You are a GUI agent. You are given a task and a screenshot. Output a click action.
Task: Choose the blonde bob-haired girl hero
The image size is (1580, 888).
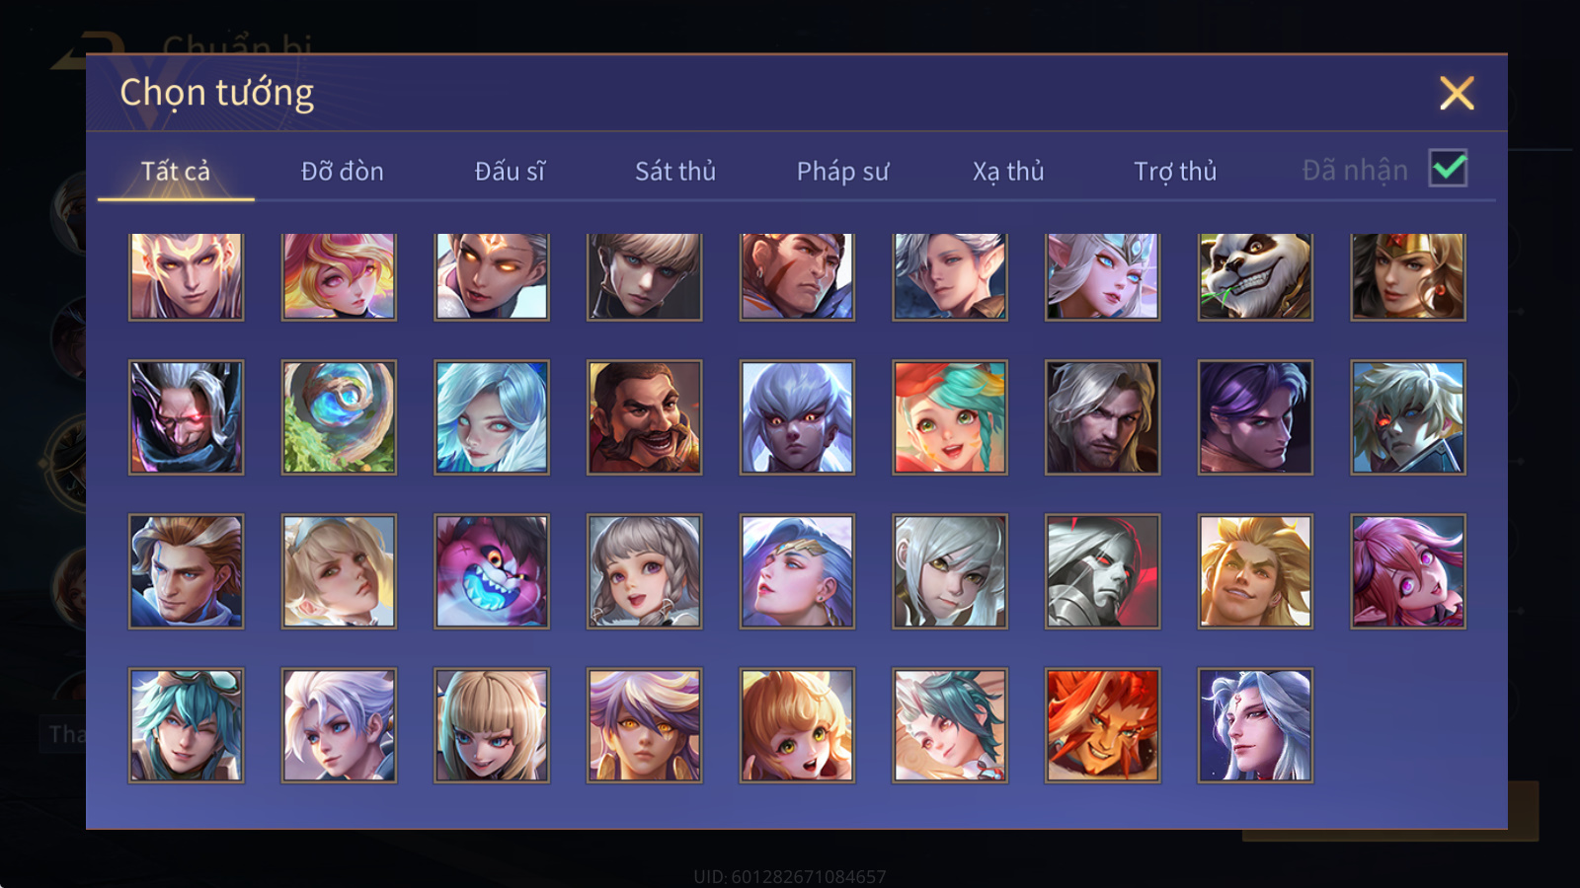492,725
